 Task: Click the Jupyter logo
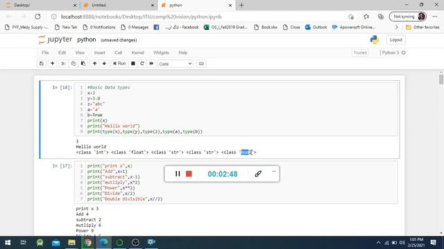point(55,40)
